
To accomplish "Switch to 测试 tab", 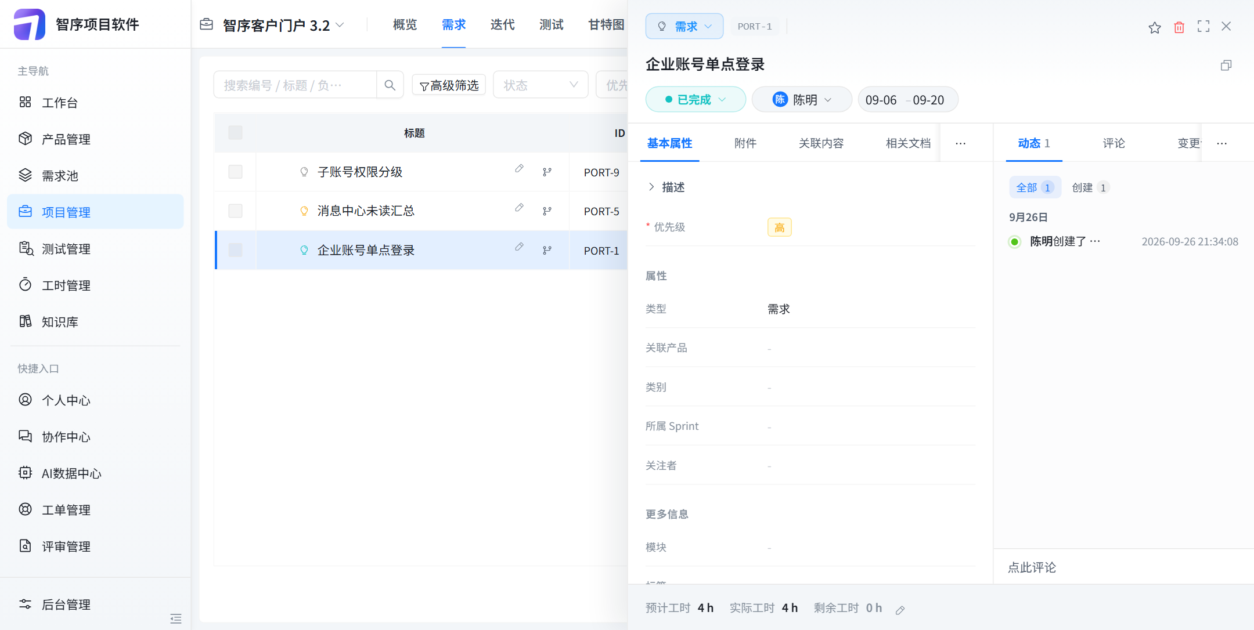I will click(551, 24).
